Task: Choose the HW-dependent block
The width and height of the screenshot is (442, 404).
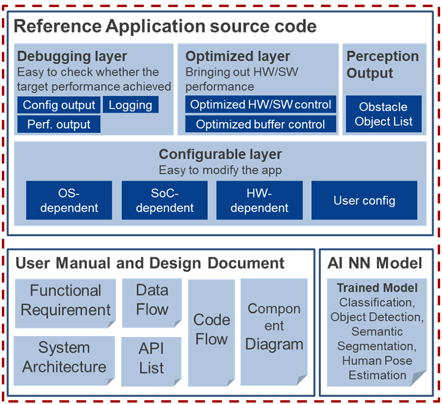Action: point(259,200)
